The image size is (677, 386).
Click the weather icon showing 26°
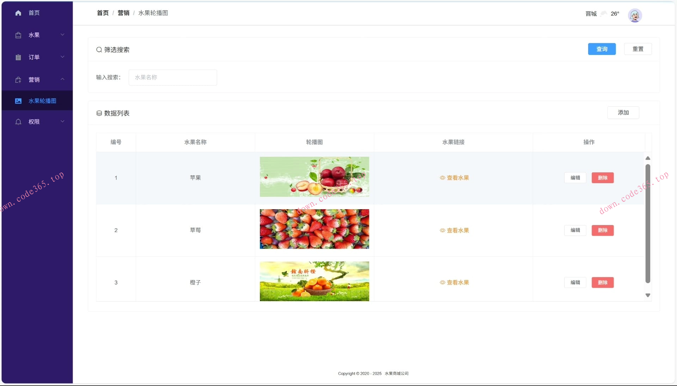(x=604, y=13)
